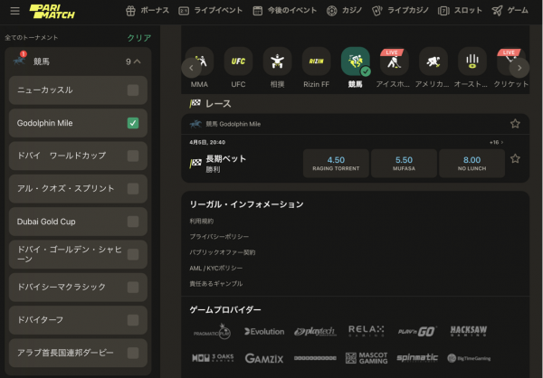Select the 競馬 horse racing icon
The image size is (543, 378).
pyautogui.click(x=356, y=61)
